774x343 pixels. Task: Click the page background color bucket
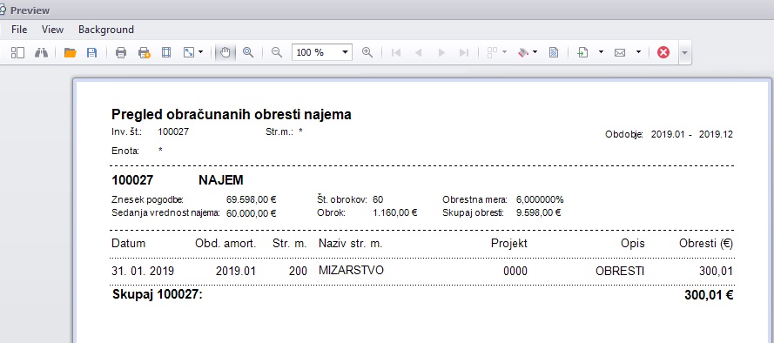point(522,52)
